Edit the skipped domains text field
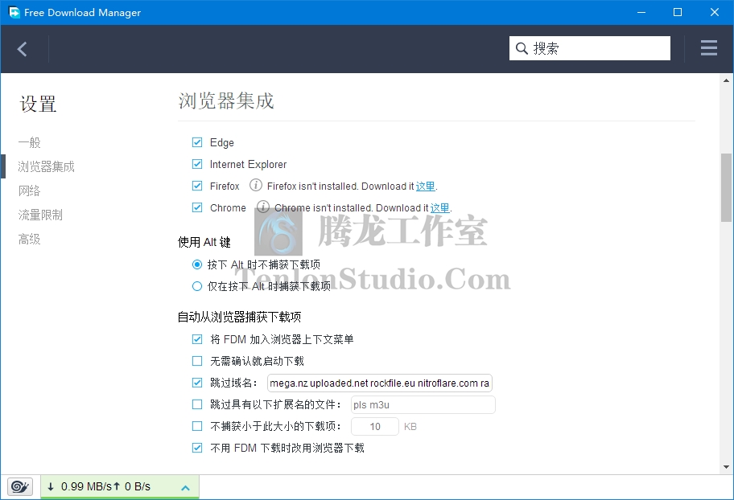This screenshot has height=500, width=734. [x=380, y=383]
